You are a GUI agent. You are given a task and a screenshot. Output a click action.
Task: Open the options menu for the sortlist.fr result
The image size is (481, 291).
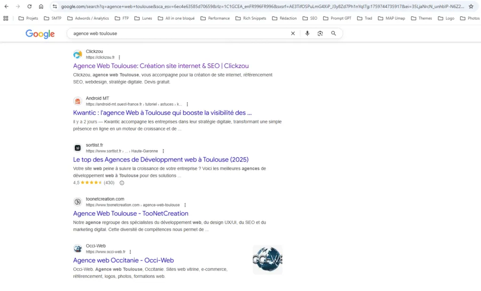pyautogui.click(x=163, y=151)
